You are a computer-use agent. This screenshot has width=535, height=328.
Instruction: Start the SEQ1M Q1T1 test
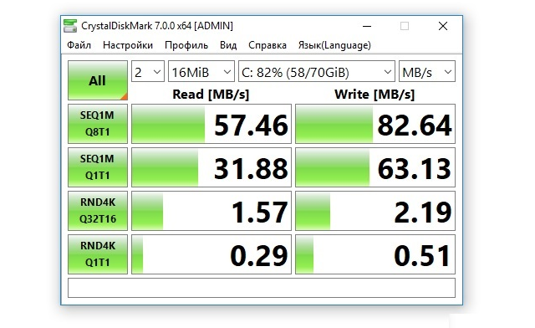(x=98, y=167)
